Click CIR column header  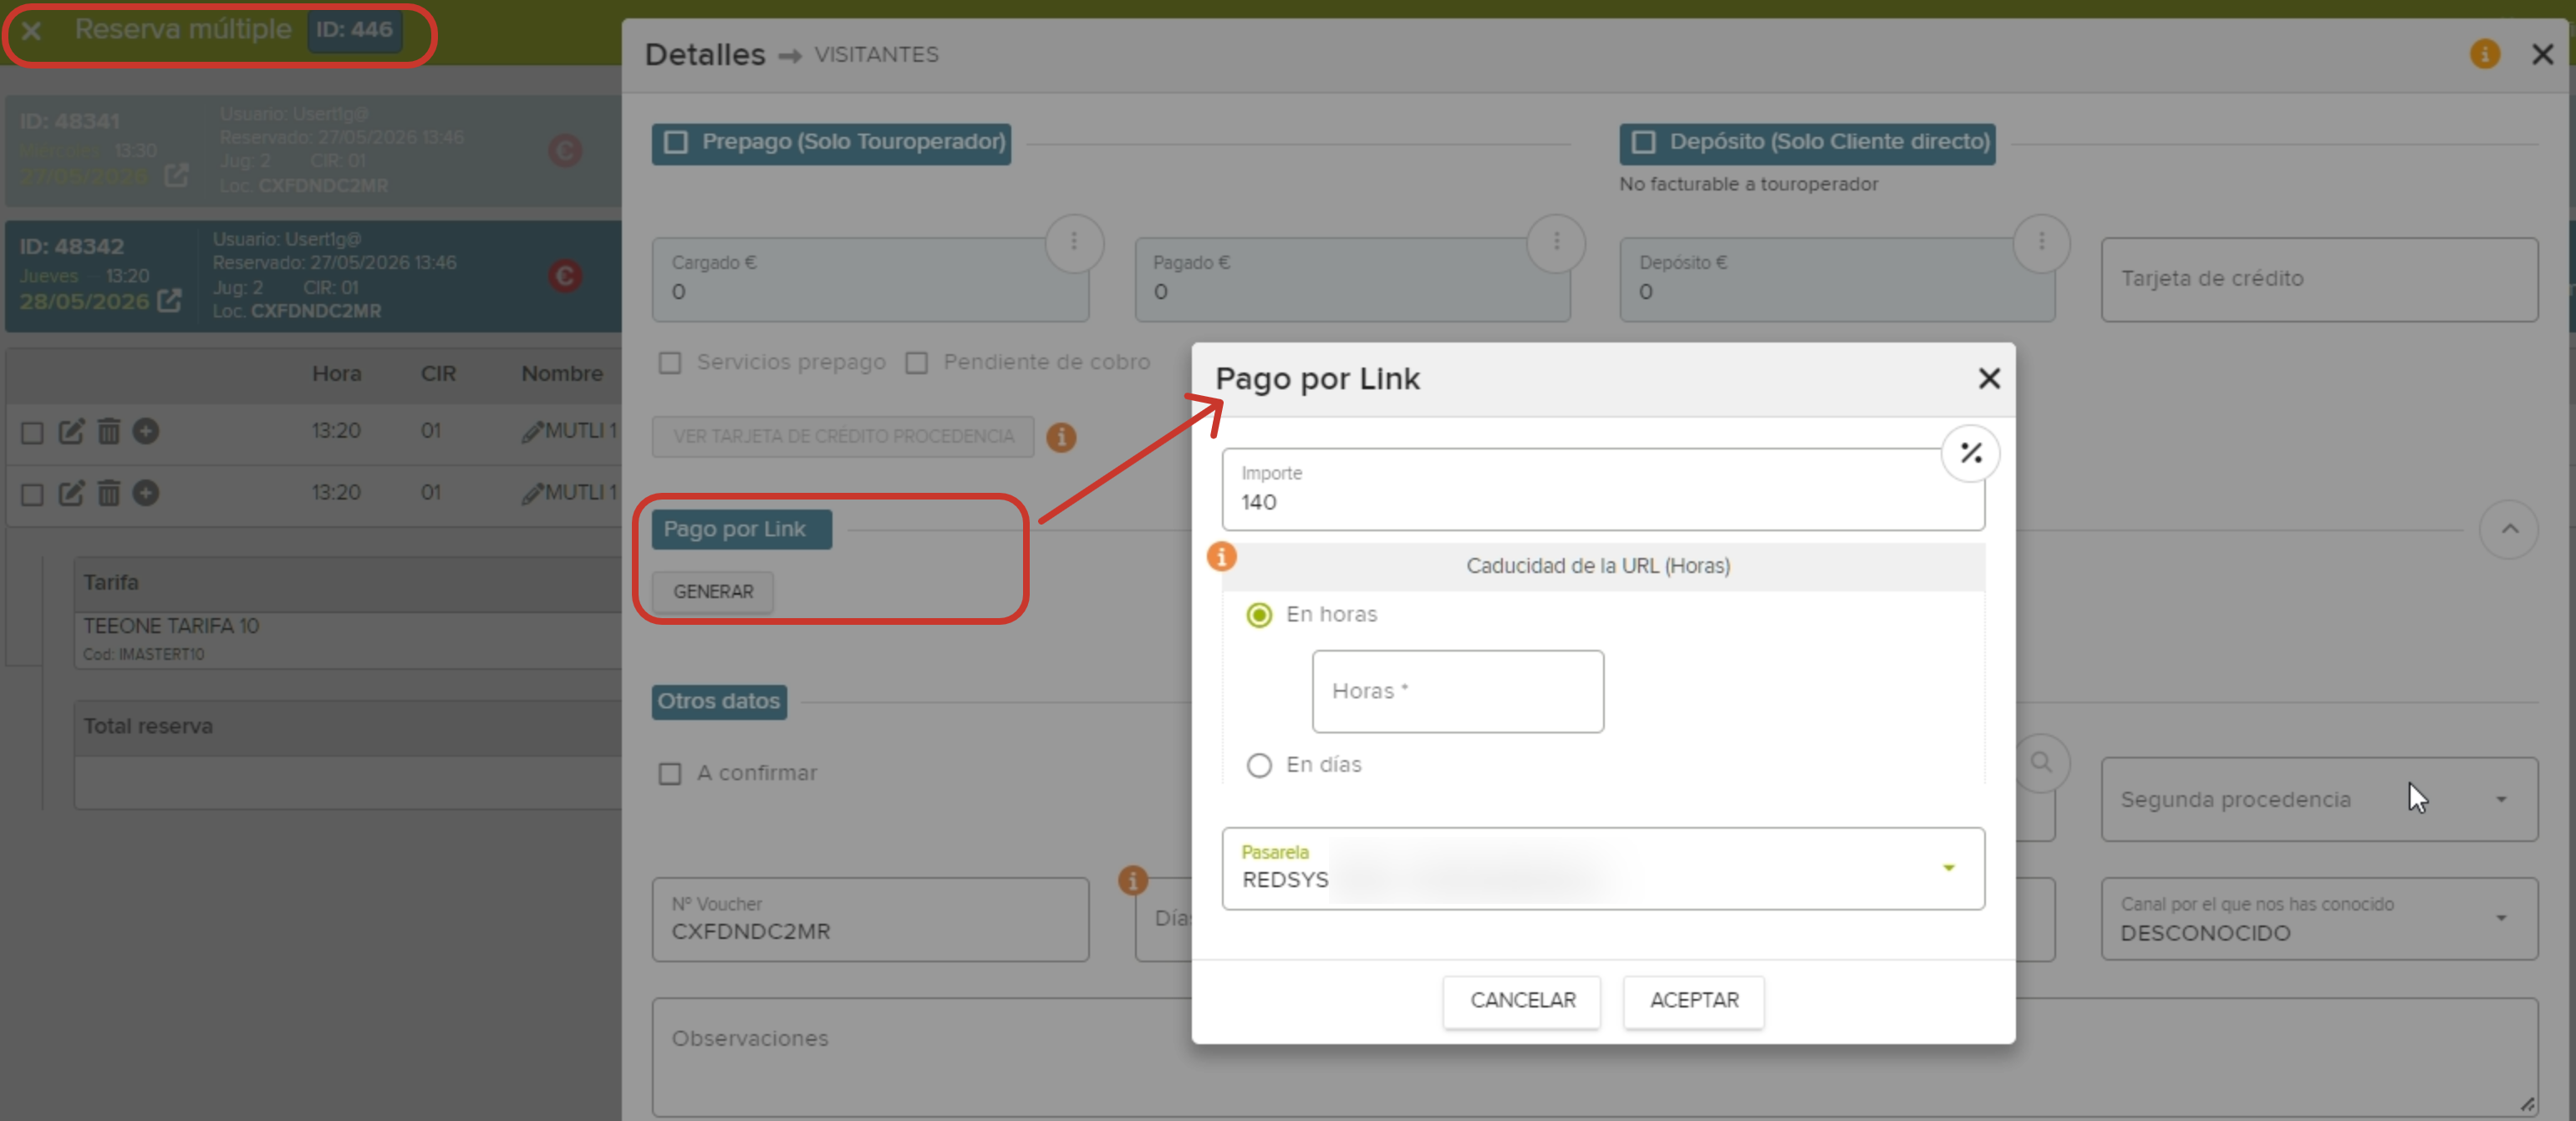coord(438,373)
